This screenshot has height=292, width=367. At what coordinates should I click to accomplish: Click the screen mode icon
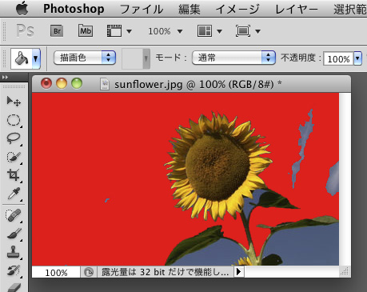click(x=243, y=31)
